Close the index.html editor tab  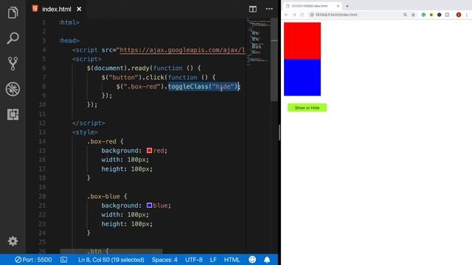click(x=79, y=9)
